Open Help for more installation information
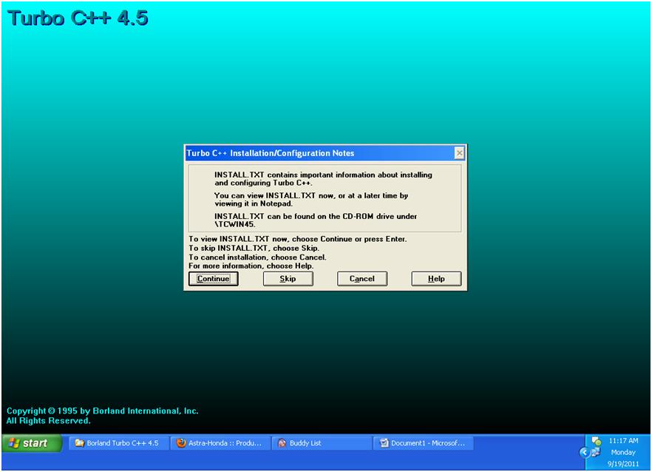652x472 pixels. click(436, 278)
